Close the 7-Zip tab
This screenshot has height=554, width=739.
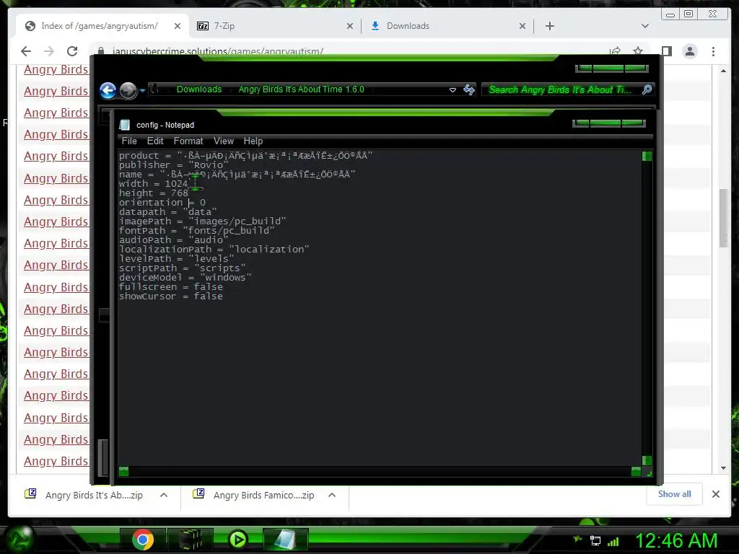pyautogui.click(x=350, y=27)
